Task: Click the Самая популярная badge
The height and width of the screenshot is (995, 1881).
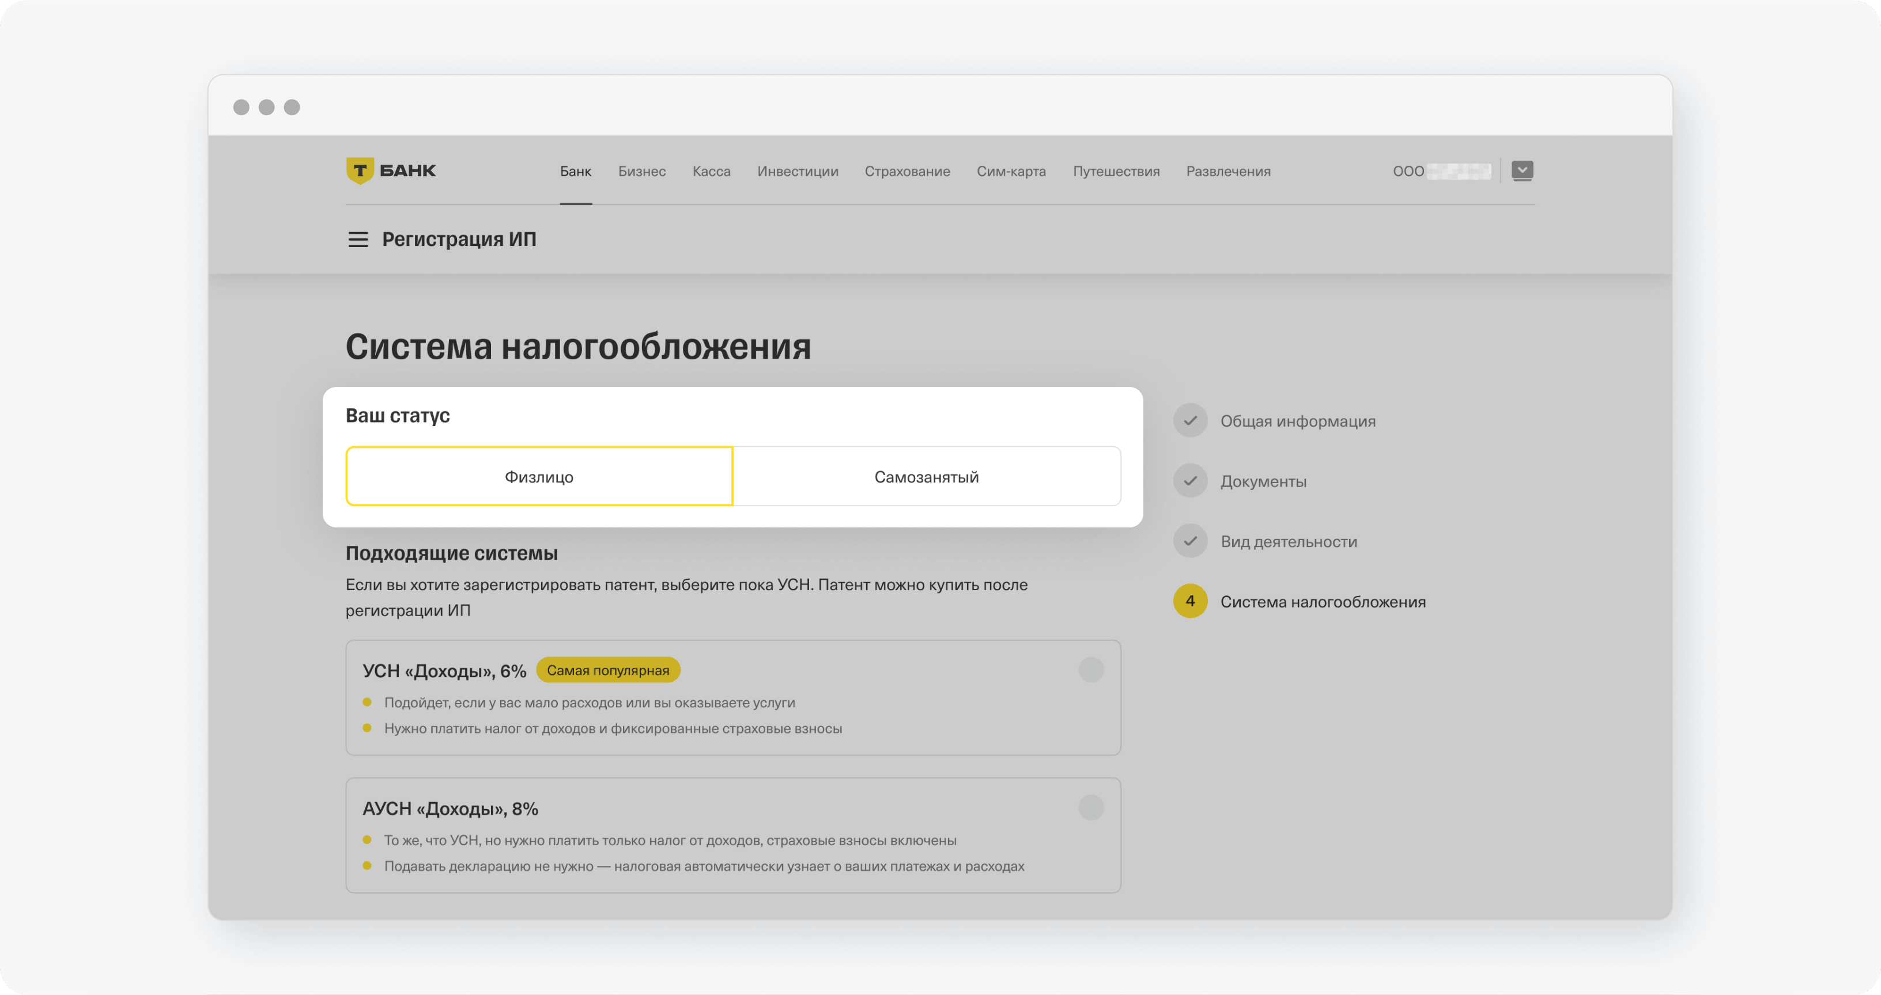Action: tap(607, 670)
